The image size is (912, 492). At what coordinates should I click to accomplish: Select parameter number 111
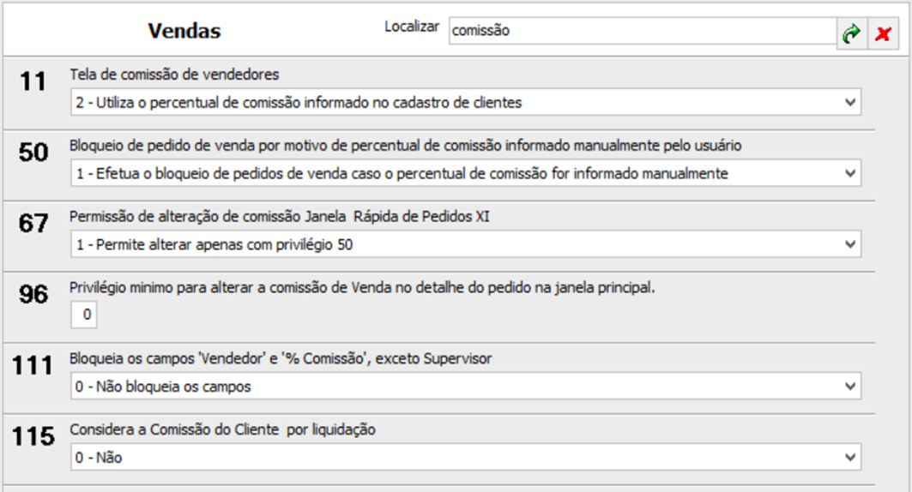(x=33, y=365)
